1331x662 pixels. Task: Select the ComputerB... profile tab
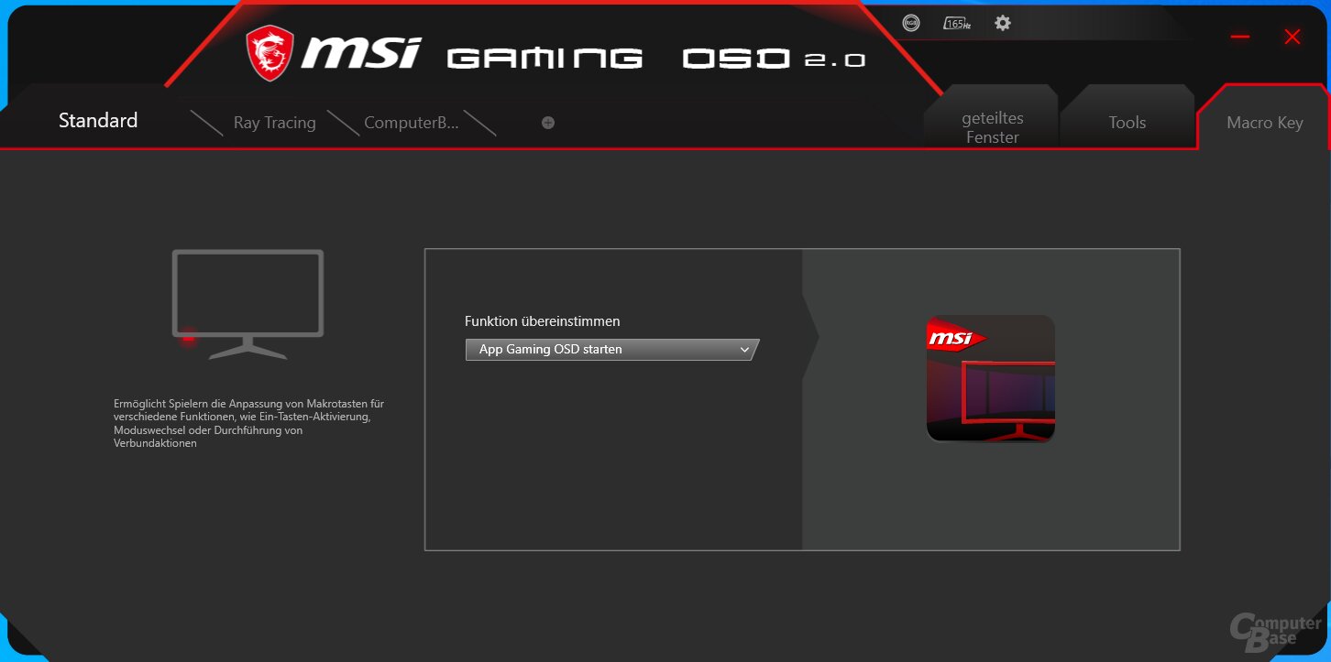tap(412, 123)
